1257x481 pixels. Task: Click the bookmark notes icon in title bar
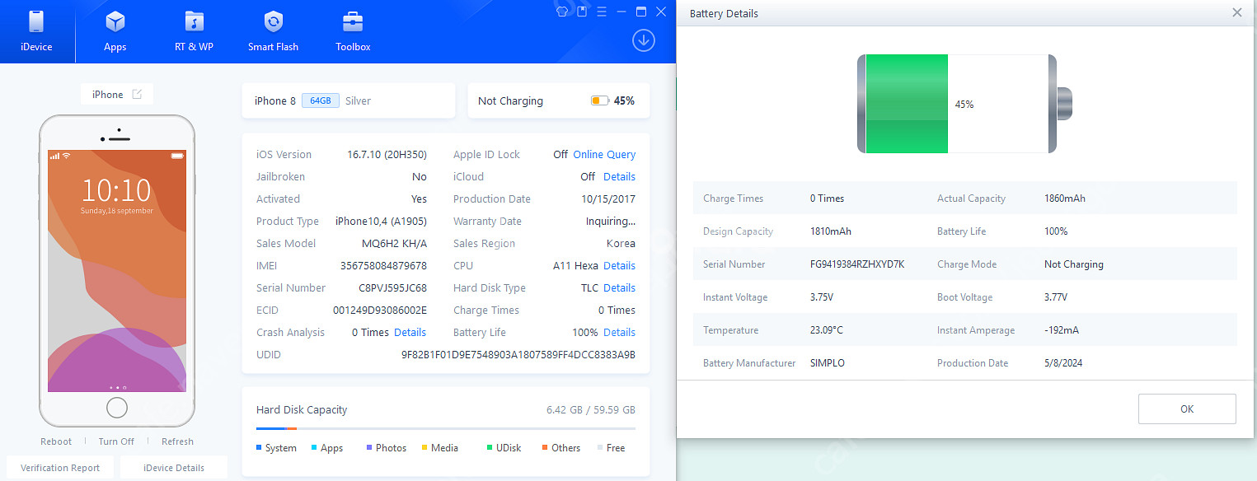(x=582, y=12)
